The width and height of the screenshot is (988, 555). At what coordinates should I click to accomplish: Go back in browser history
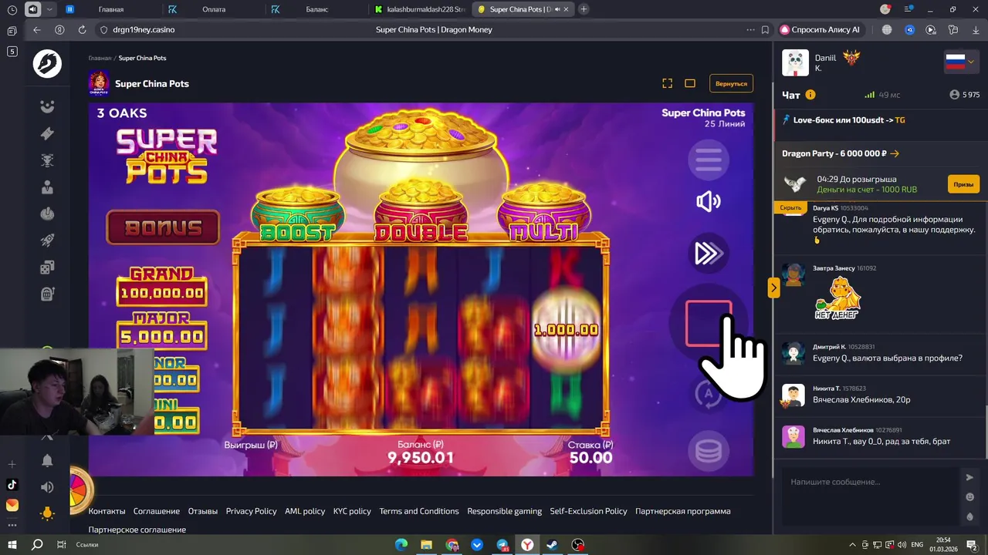(36, 29)
